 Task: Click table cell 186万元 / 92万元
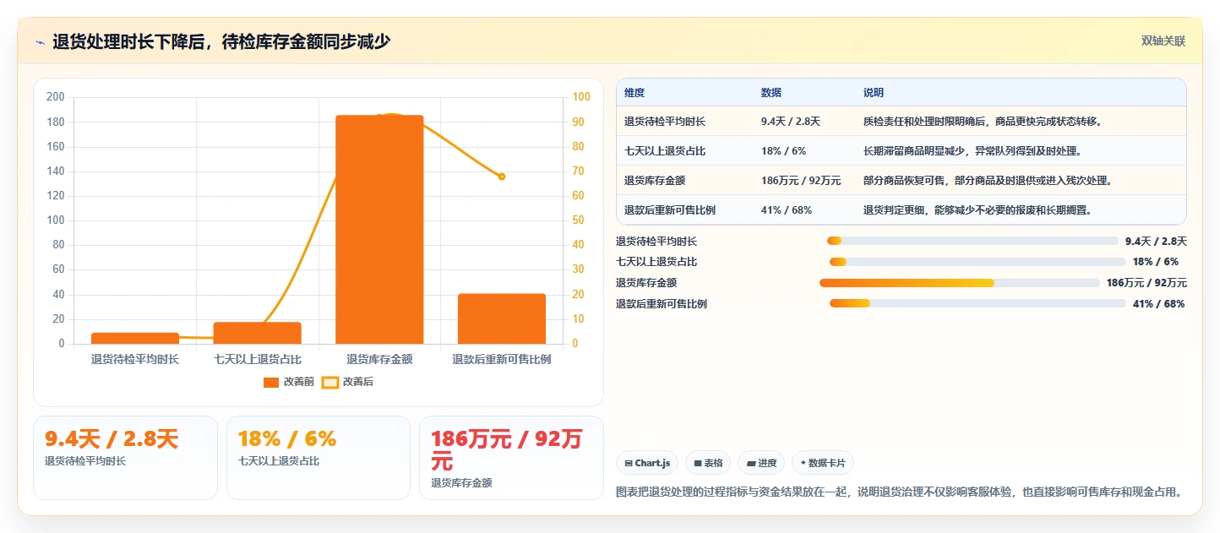tap(801, 181)
